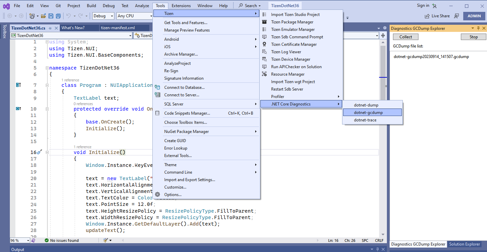Click the No issues found checkmark in status bar

click(47, 240)
